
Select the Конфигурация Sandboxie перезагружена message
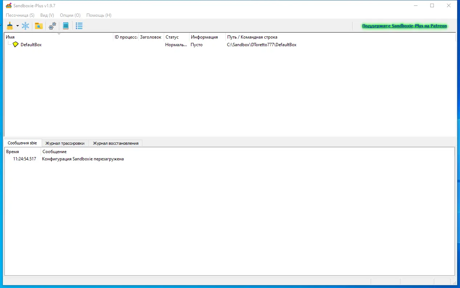pyautogui.click(x=83, y=159)
